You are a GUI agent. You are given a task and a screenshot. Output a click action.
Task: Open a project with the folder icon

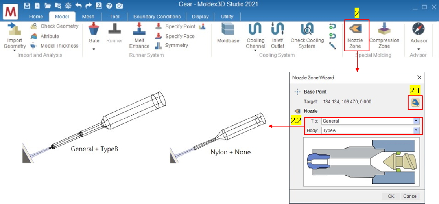47,6
